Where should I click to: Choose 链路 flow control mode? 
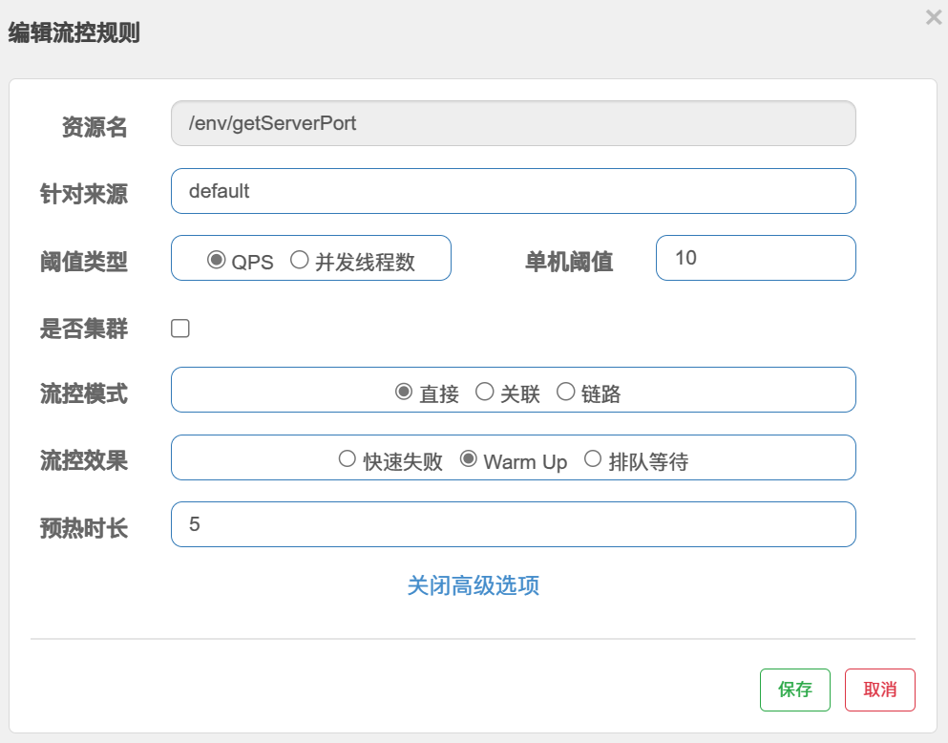point(565,392)
